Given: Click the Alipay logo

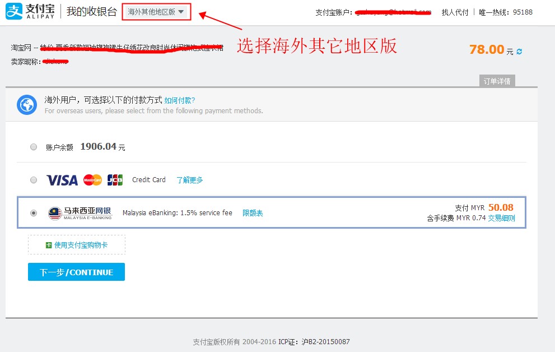Looking at the screenshot, I should point(30,11).
